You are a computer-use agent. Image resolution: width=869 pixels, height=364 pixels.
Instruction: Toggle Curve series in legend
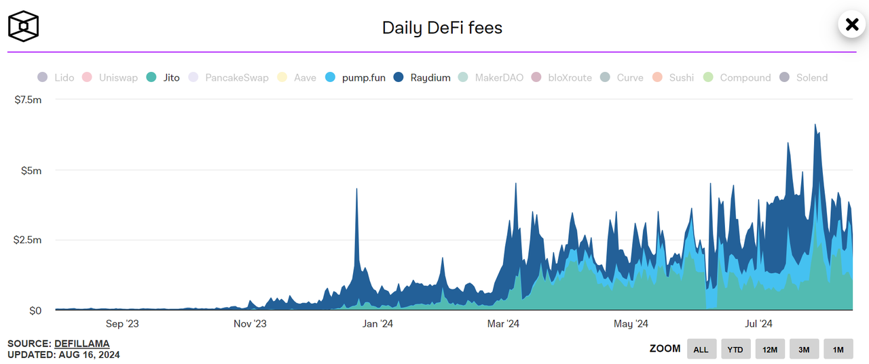[x=621, y=77]
